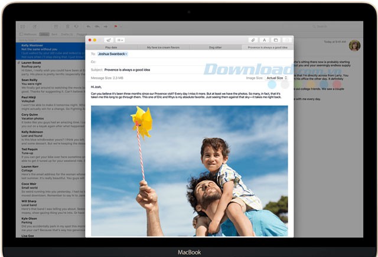Get new mail icon in Mail toolbar
378x257 pixels.
(x=22, y=27)
